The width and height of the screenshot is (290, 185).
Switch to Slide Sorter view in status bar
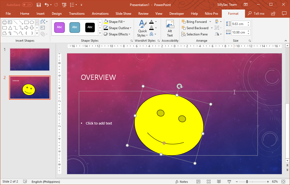pos(208,181)
